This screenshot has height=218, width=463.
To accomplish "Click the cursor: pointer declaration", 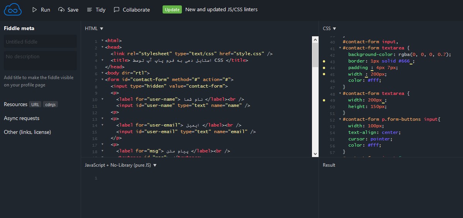I will [x=370, y=139].
